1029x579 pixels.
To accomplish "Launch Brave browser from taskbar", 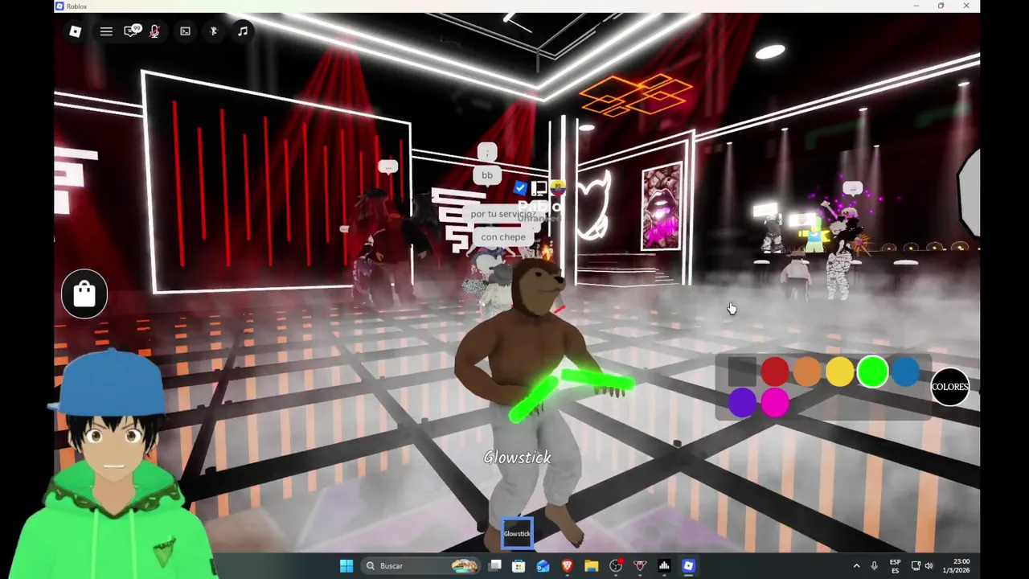I will point(567,566).
